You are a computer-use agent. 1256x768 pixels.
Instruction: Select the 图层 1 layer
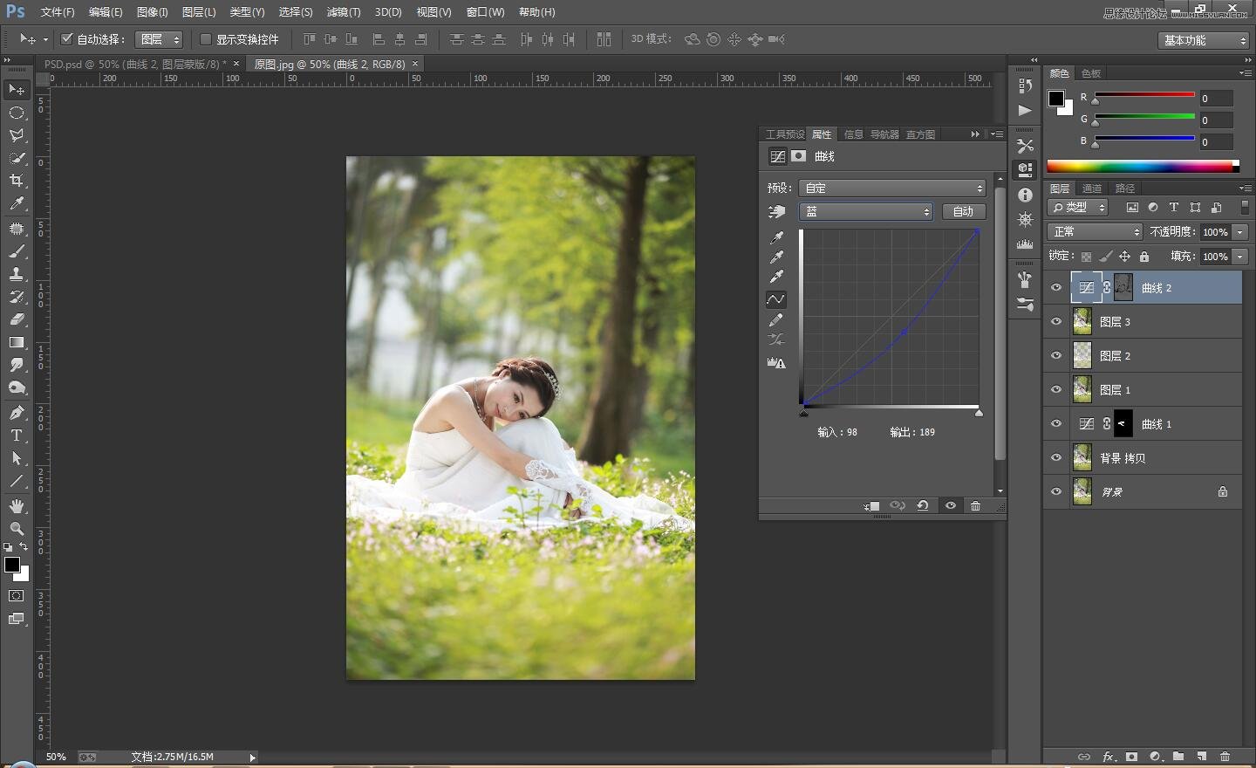tap(1151, 390)
